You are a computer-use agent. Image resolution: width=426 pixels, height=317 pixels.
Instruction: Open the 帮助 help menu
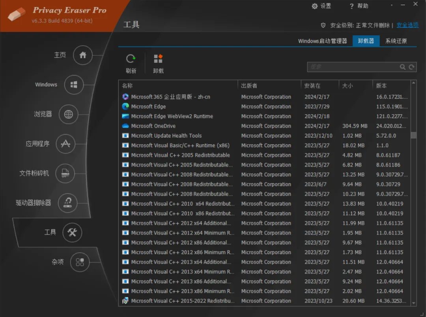[x=359, y=6]
